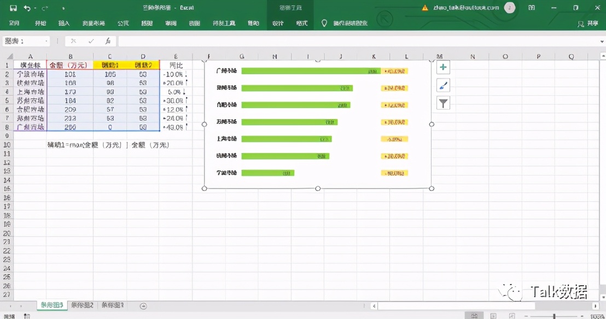Click inside the Name Box
Viewport: 606px width, 319px height.
[21, 41]
